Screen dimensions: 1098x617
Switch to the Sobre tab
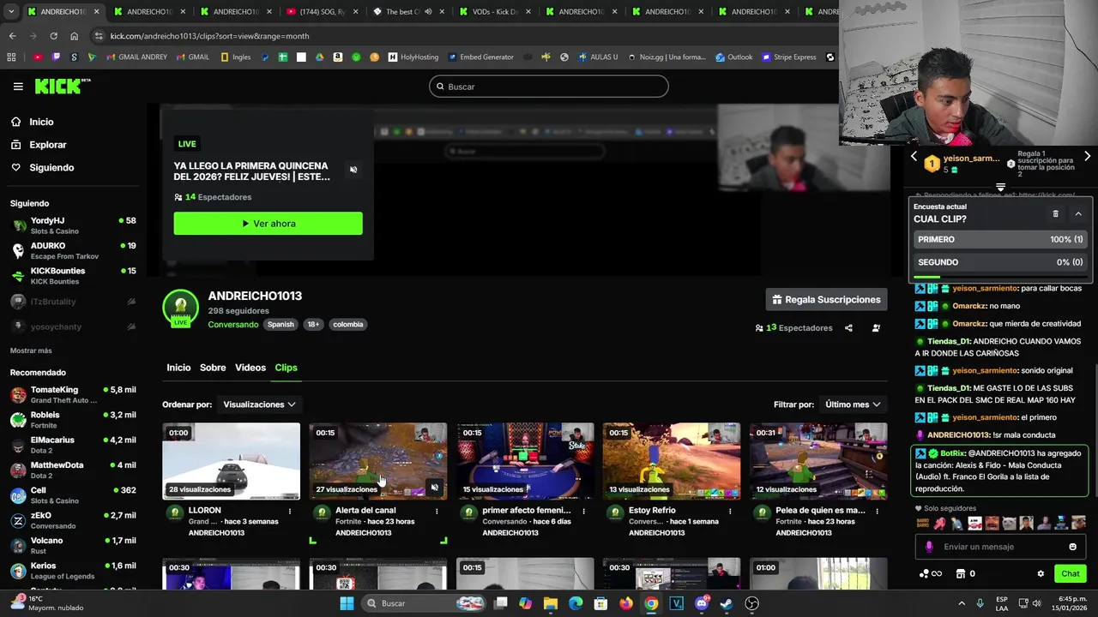(213, 368)
